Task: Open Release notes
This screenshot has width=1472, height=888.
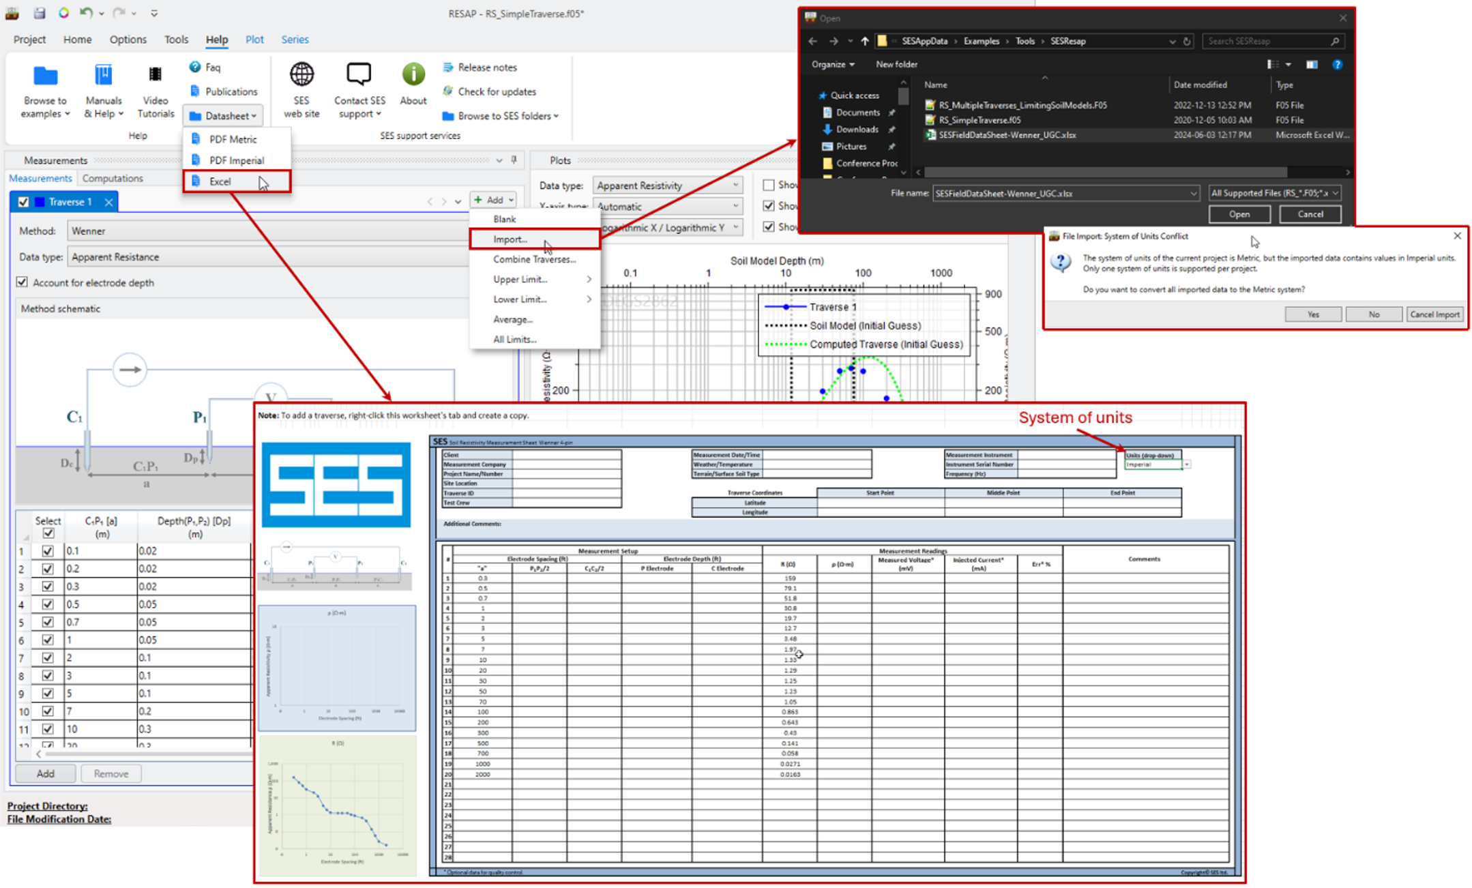Action: [x=480, y=68]
